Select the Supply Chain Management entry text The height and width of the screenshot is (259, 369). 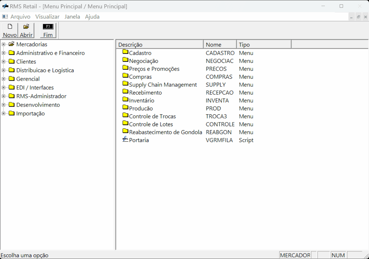coord(163,85)
